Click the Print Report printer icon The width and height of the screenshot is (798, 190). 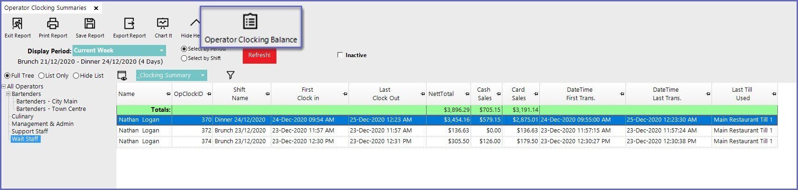[53, 23]
